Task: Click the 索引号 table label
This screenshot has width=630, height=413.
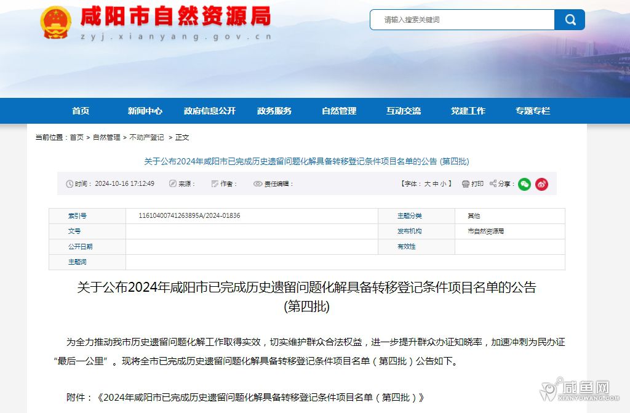Action: [x=77, y=216]
